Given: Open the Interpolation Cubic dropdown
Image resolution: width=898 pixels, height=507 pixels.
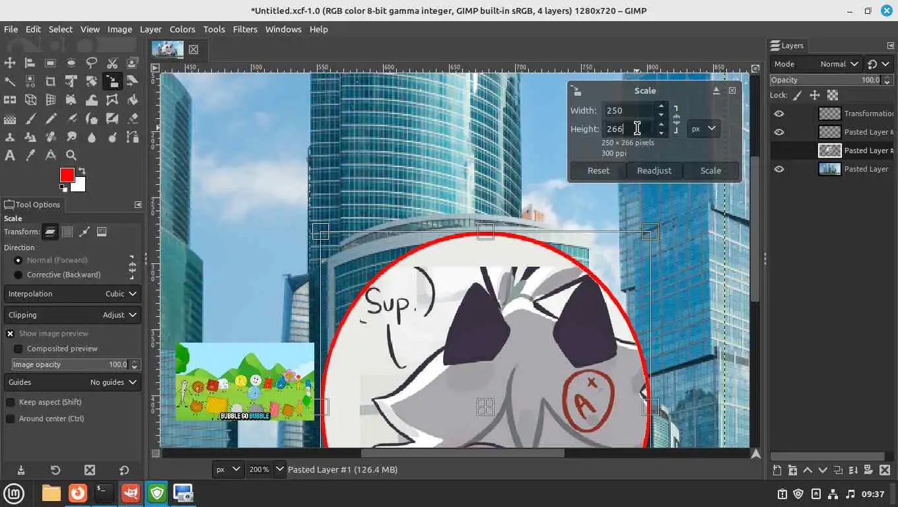Looking at the screenshot, I should [73, 294].
